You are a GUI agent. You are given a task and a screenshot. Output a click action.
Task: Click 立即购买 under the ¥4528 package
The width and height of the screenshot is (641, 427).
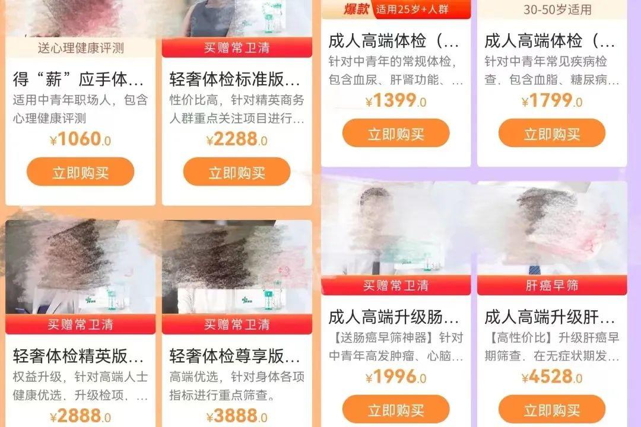click(x=552, y=409)
